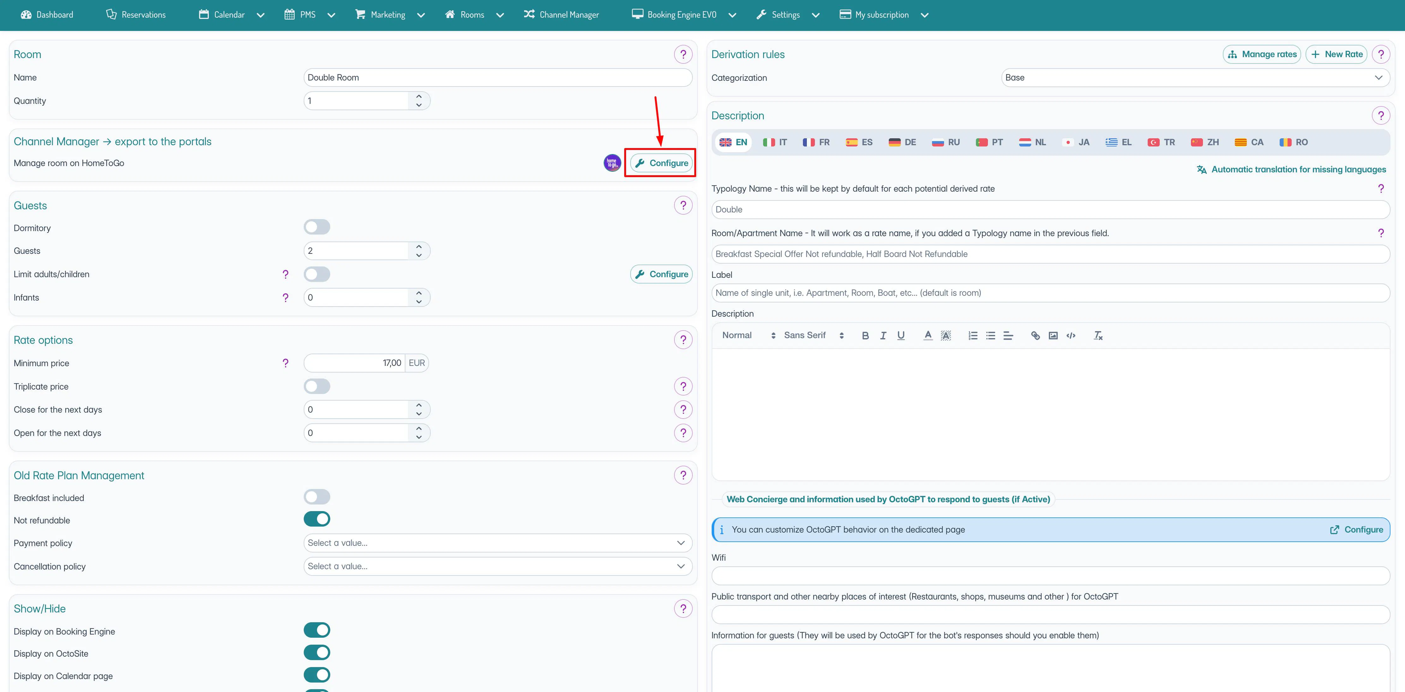Viewport: 1405px width, 692px height.
Task: Click the Italic formatting icon
Action: tap(883, 335)
